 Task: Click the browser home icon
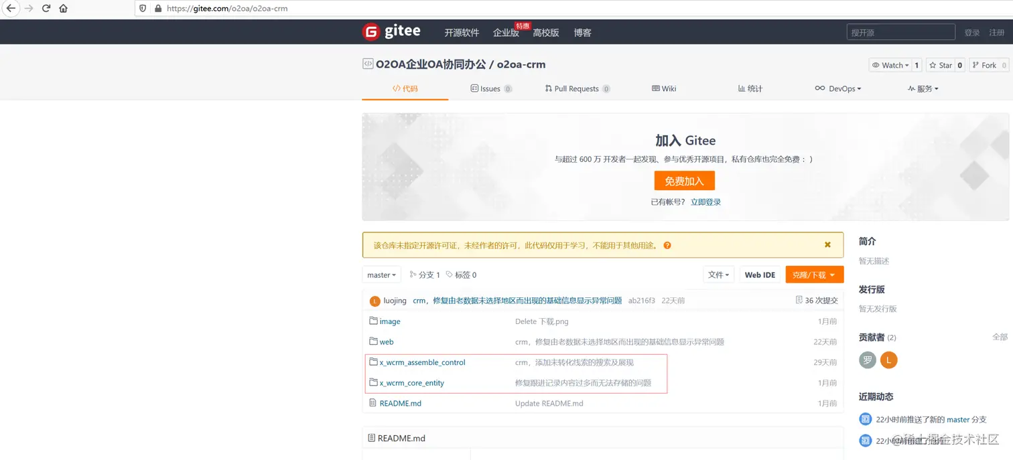click(63, 8)
